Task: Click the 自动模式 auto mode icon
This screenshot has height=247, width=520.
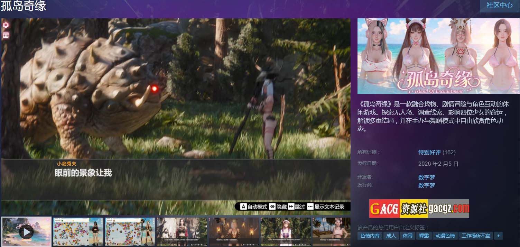Action: pos(243,207)
